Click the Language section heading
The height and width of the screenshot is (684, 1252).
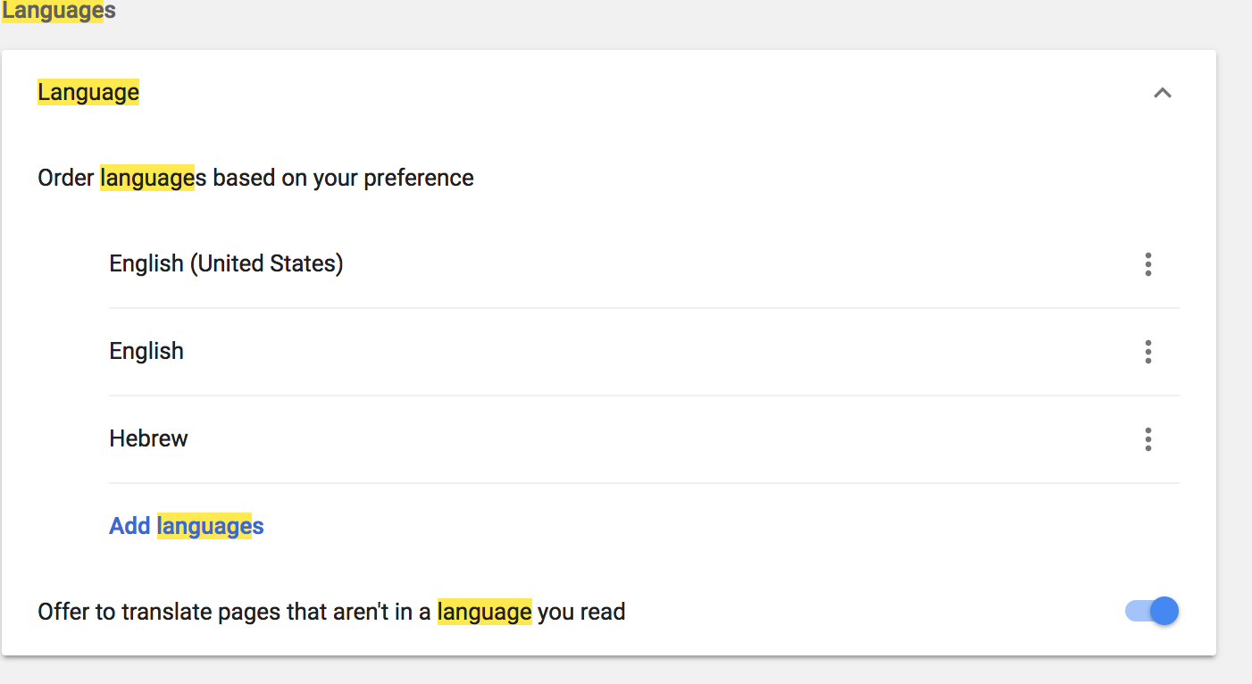[88, 92]
